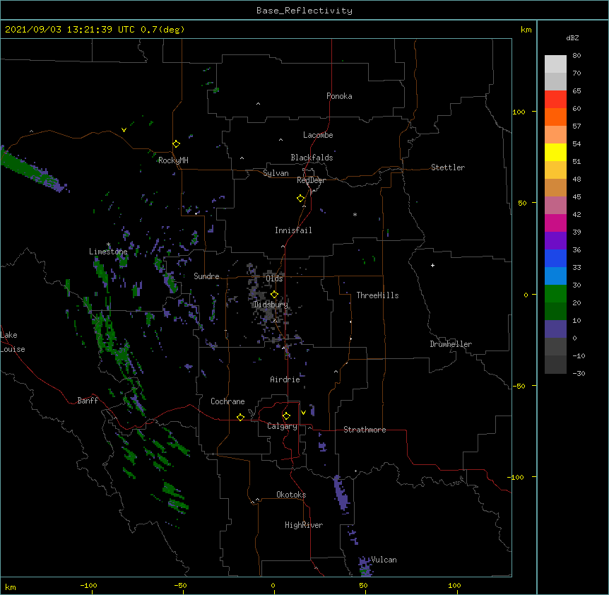Select the slate purple 0-10 dBZ legend swatch
The image size is (609, 595).
(x=555, y=329)
